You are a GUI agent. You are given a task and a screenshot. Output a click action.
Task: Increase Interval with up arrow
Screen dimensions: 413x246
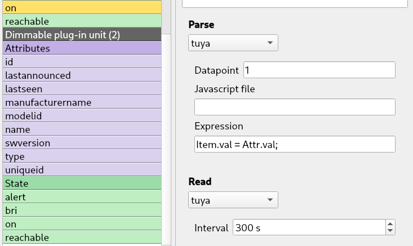point(390,224)
